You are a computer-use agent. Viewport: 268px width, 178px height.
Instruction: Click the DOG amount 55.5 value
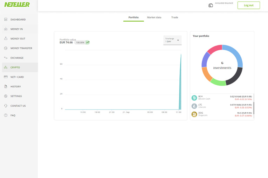point(239,113)
